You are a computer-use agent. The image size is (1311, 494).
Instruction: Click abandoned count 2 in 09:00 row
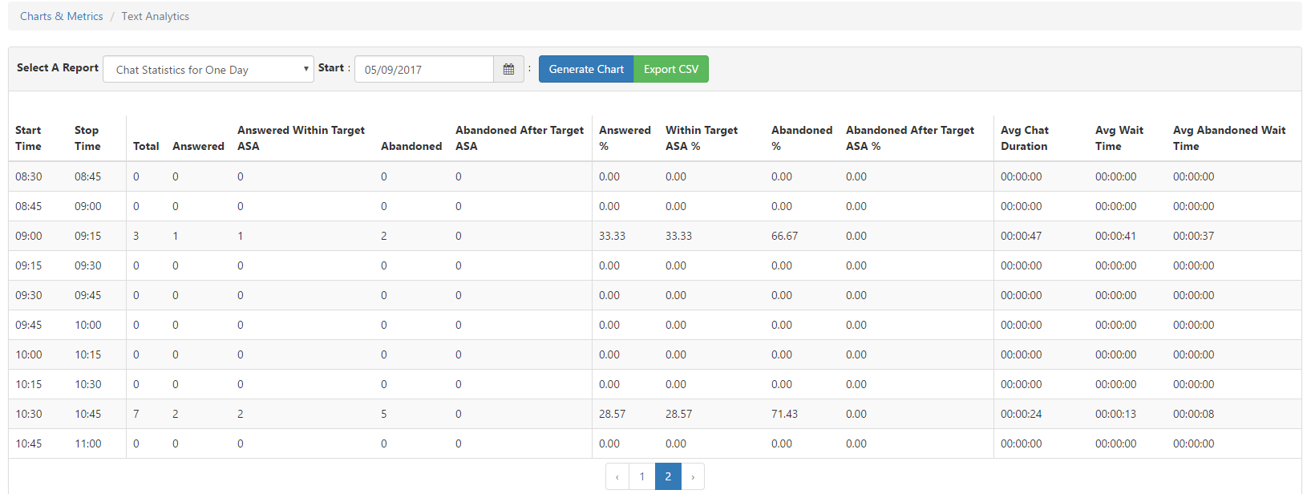384,236
